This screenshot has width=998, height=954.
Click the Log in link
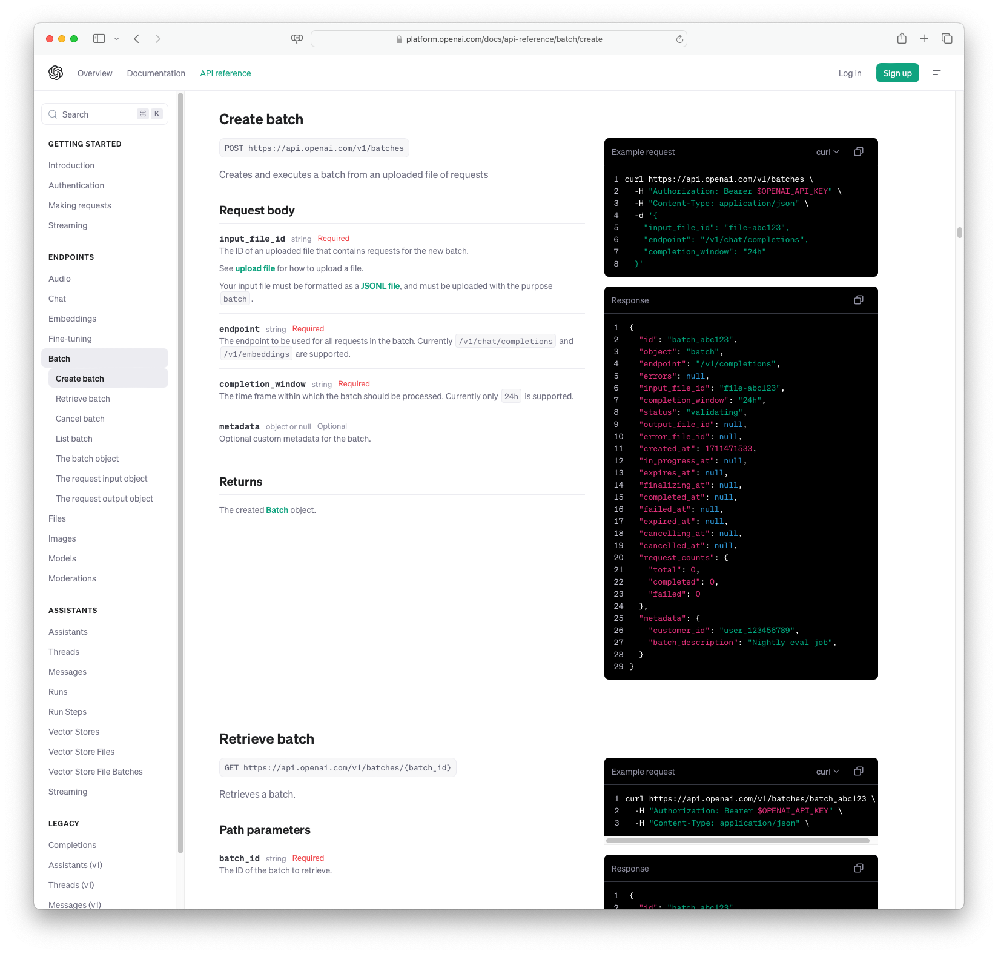pos(850,73)
